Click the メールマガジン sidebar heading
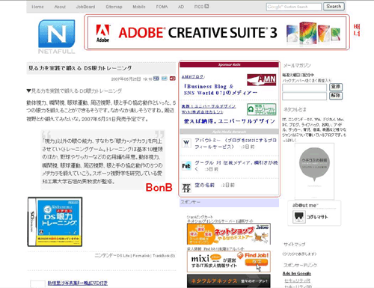Screen dimensions: 374x288 pyautogui.click(x=297, y=65)
